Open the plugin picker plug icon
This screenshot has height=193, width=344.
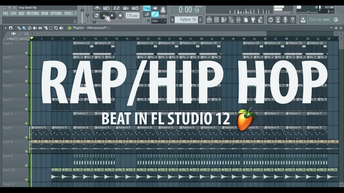click(x=253, y=20)
